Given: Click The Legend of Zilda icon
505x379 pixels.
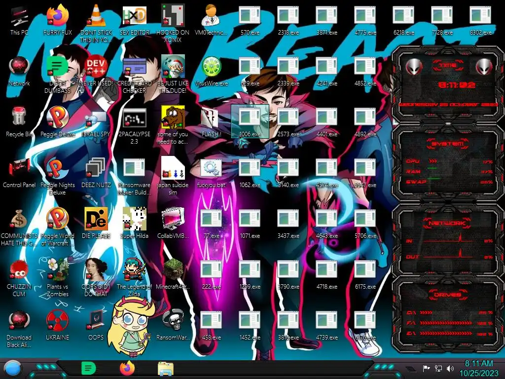Looking at the screenshot, I should pyautogui.click(x=135, y=278).
